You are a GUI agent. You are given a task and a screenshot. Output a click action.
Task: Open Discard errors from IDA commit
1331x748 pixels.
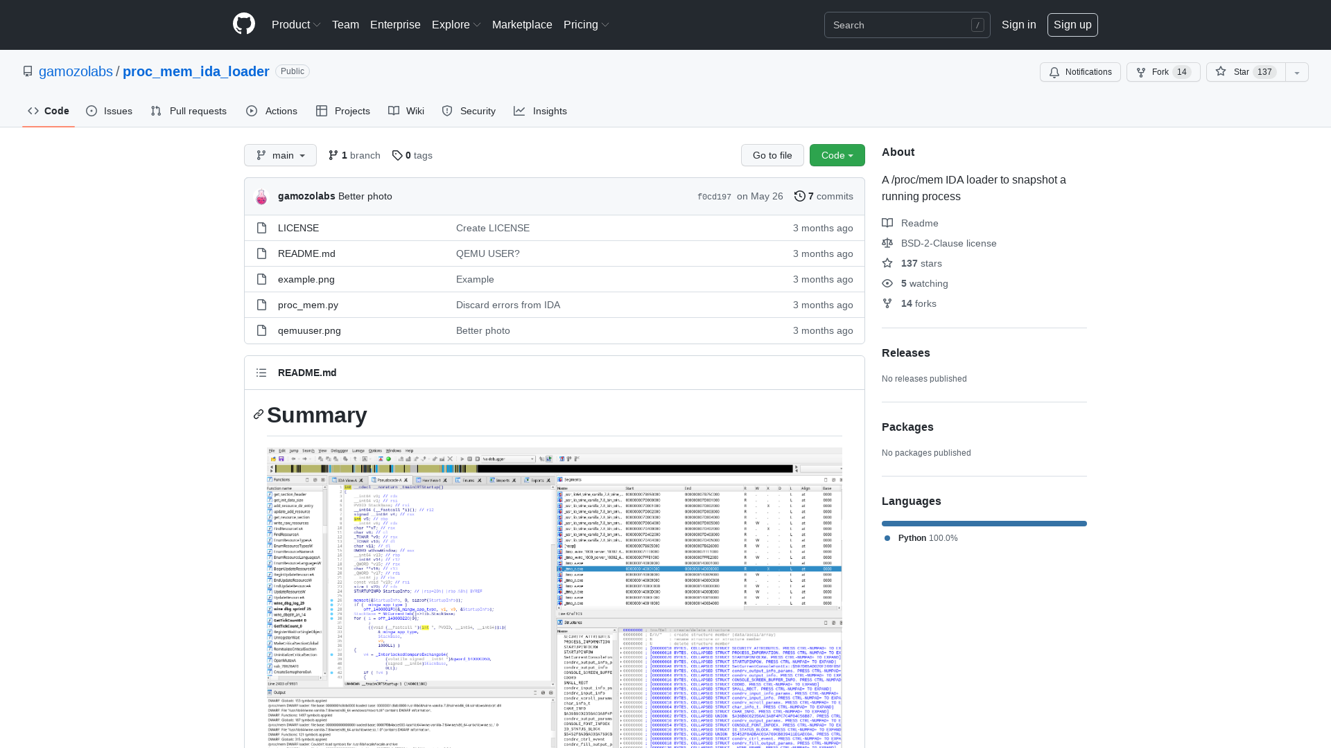[x=508, y=305]
